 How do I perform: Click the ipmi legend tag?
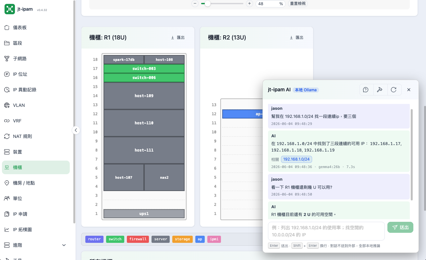pos(214,239)
